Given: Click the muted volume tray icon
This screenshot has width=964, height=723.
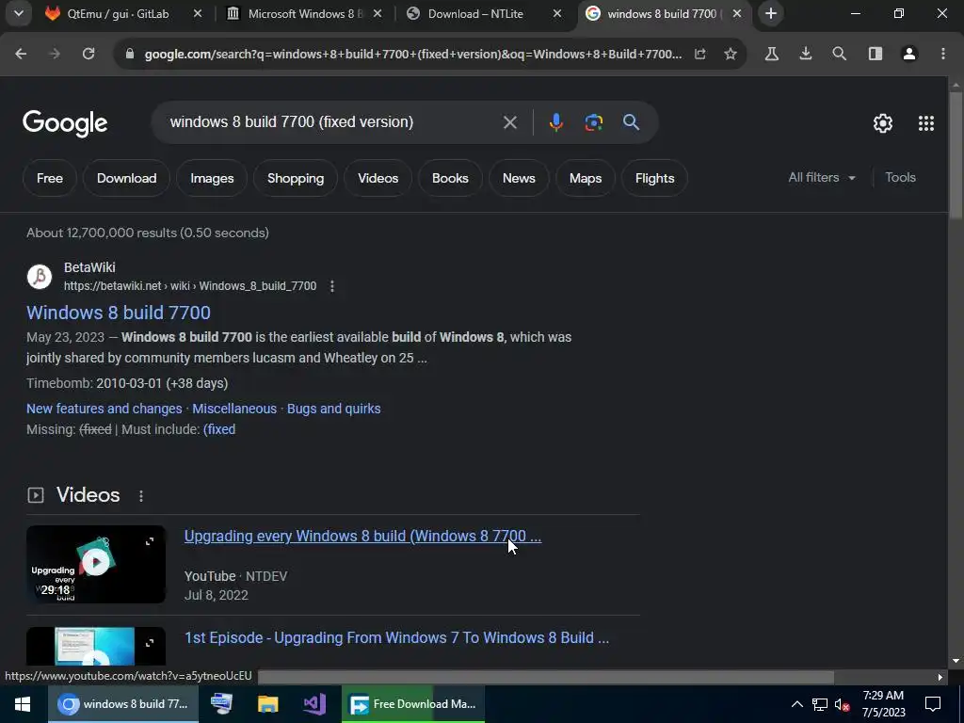Looking at the screenshot, I should (x=843, y=704).
